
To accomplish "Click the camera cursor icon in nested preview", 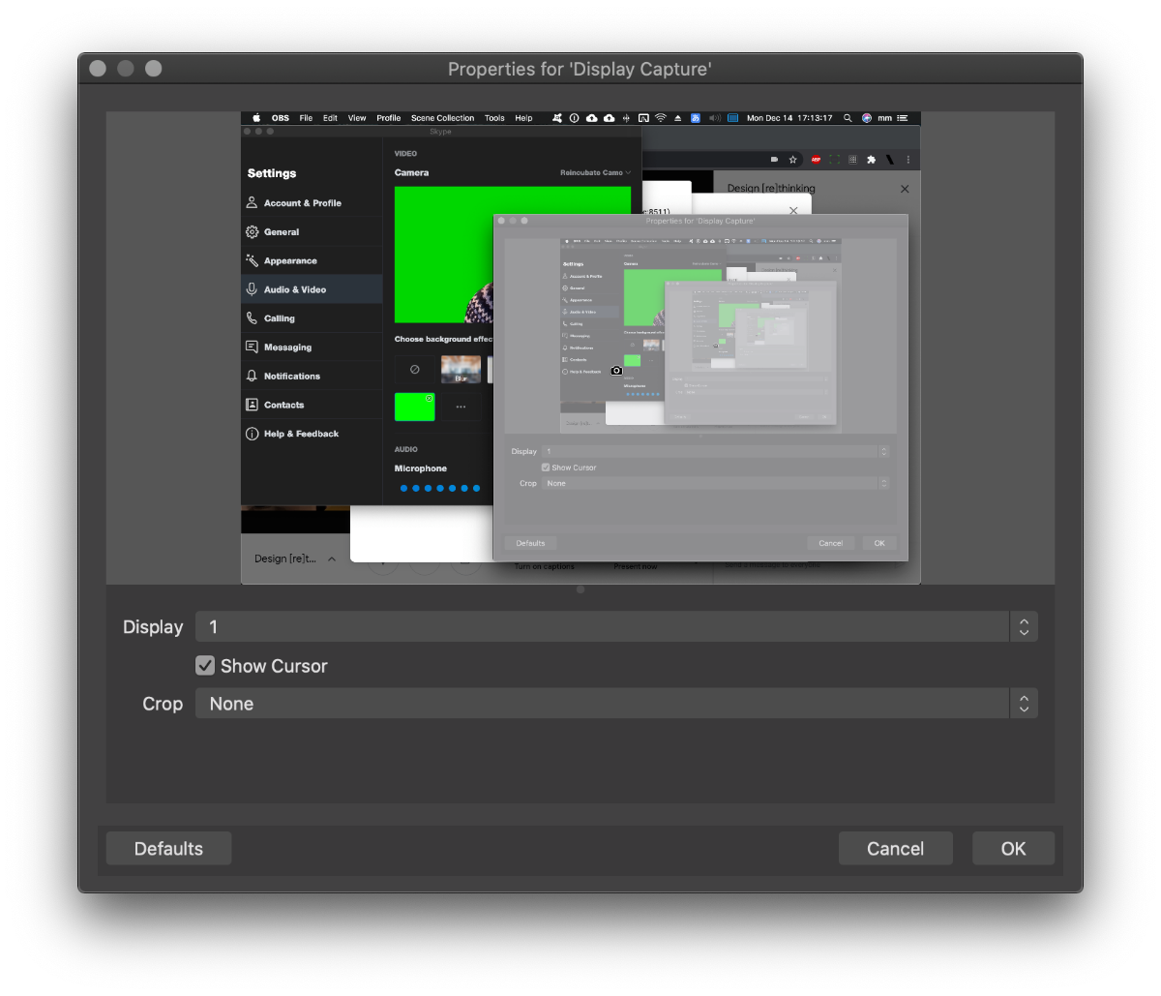I will tap(616, 371).
